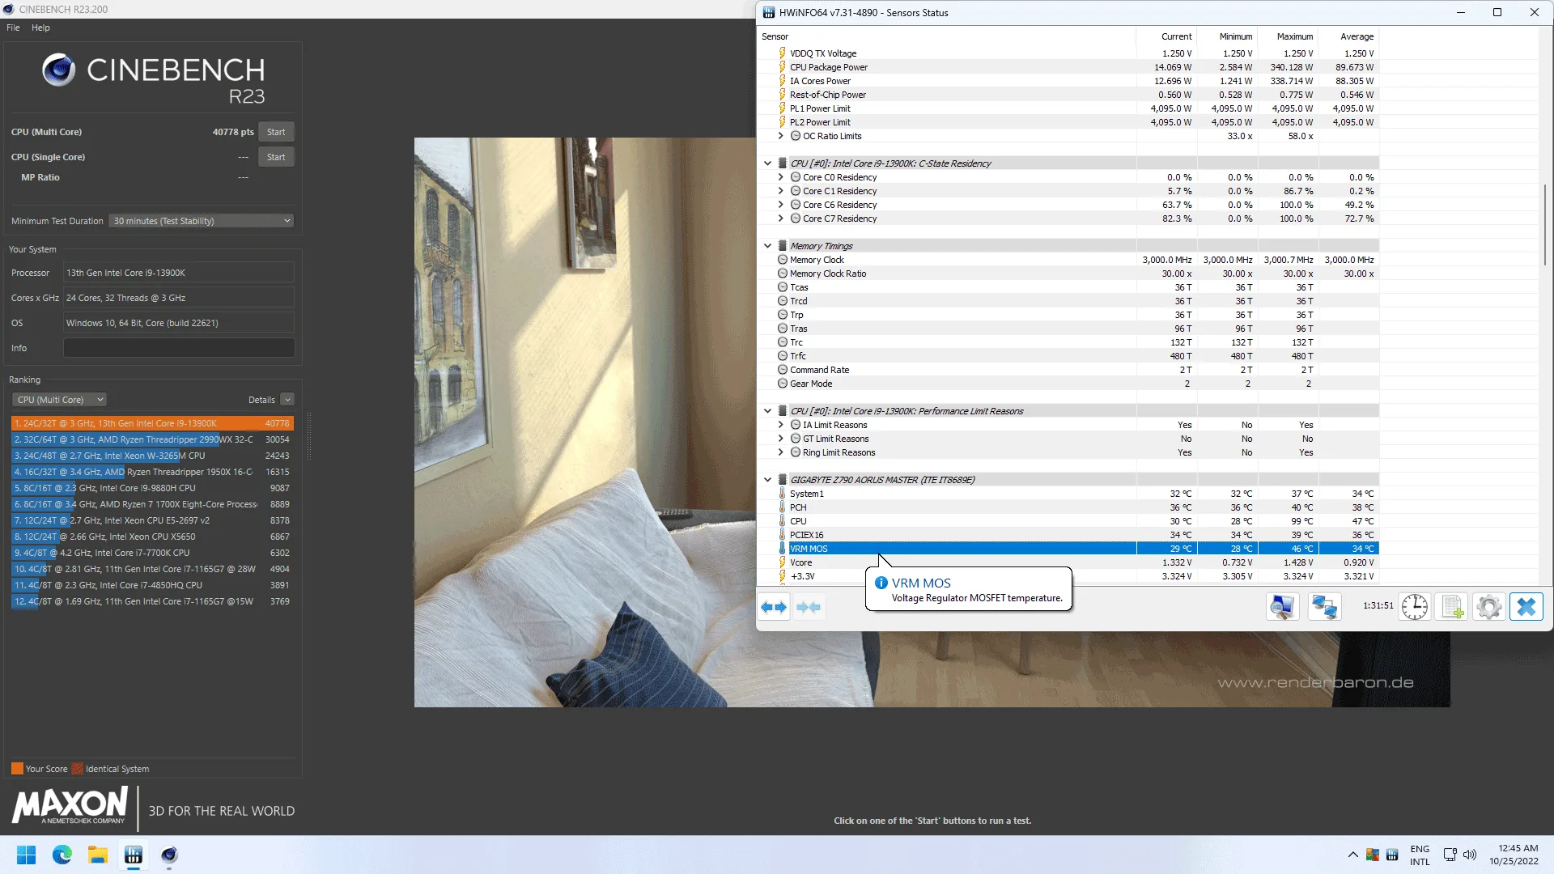Screen dimensions: 1554x874
Task: Toggle the ranking Details expander button
Action: [287, 400]
